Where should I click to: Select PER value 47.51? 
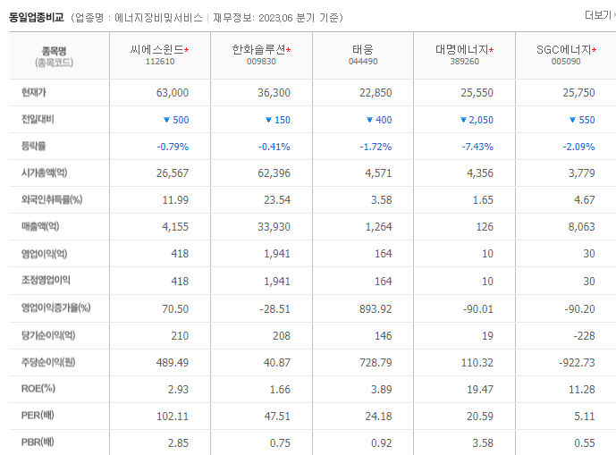(277, 416)
